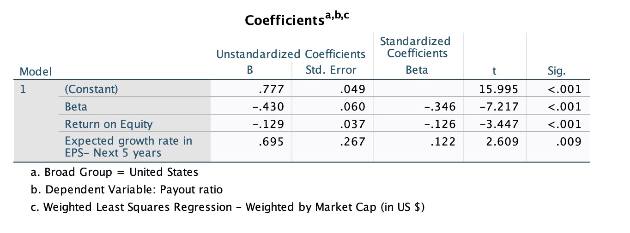Click the t value 15.995
This screenshot has width=630, height=233.
(x=499, y=89)
